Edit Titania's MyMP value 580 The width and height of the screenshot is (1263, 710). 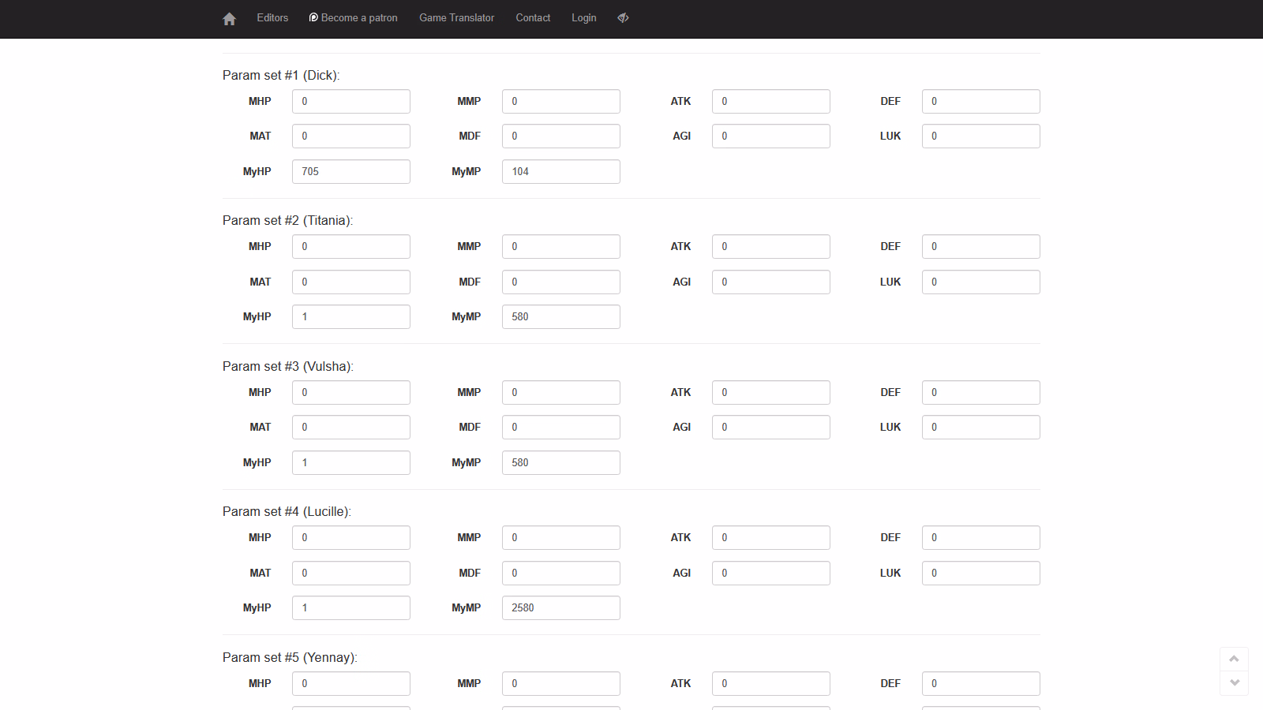(x=561, y=316)
